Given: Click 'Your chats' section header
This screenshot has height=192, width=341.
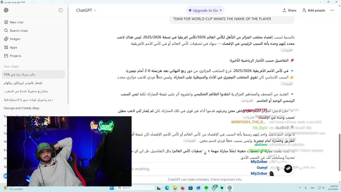Looking at the screenshot, I should tap(11, 66).
